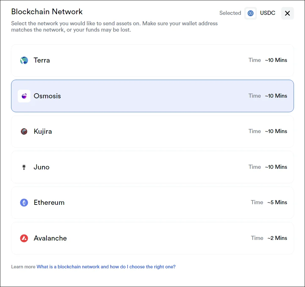Select the Terra network option
The width and height of the screenshot is (305, 287).
click(152, 60)
